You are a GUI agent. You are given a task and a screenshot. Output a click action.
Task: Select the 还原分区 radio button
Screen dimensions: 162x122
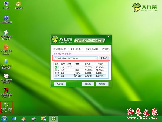55,49
